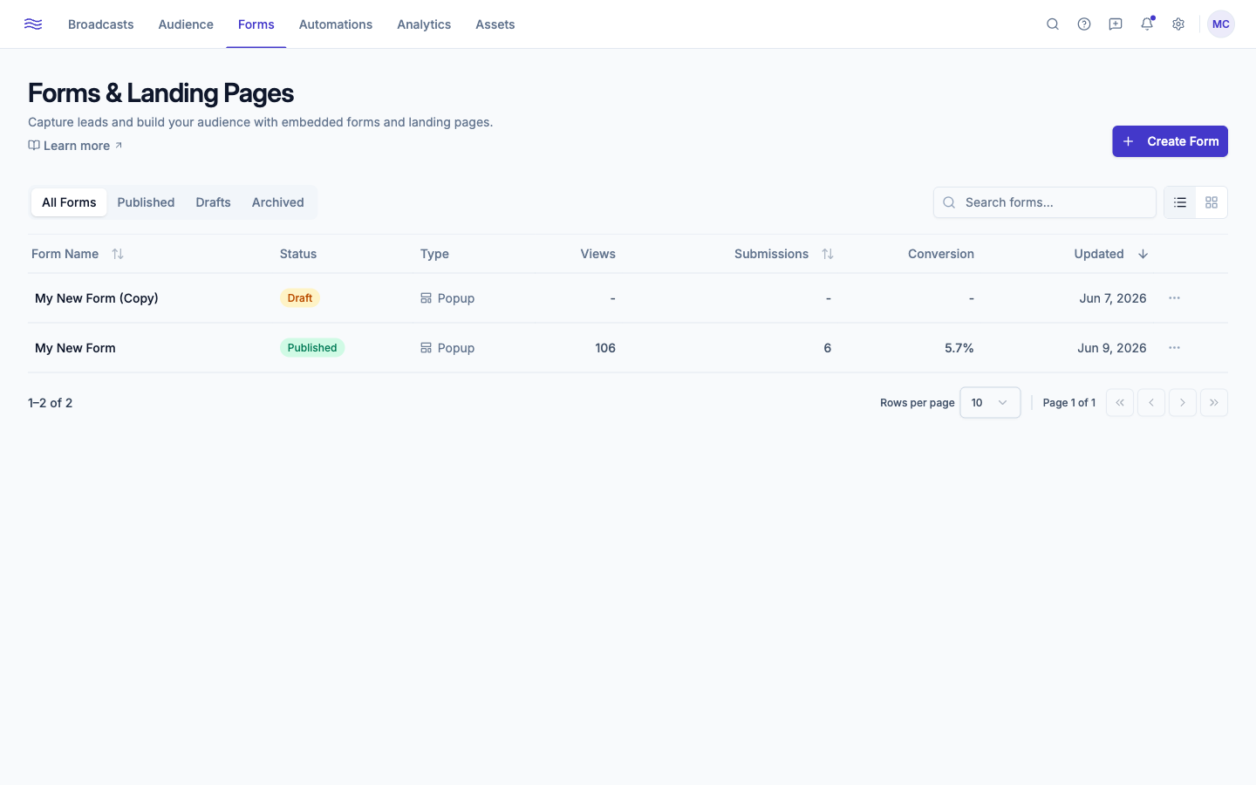Go to previous page button
Image resolution: width=1256 pixels, height=785 pixels.
tap(1151, 403)
